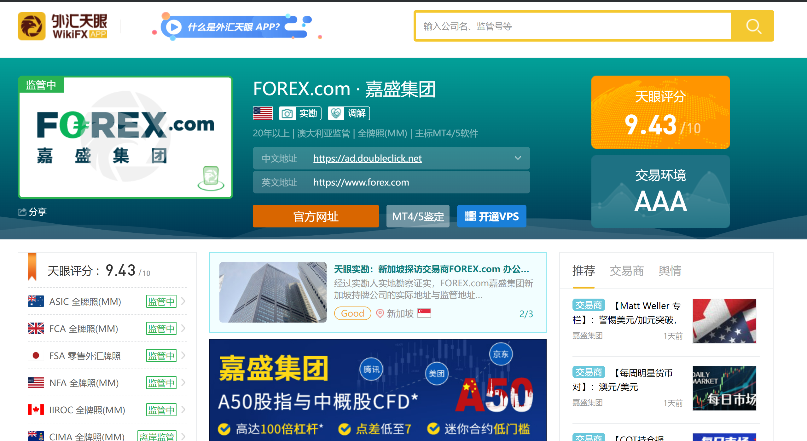Click 监管中 status in the NFA row
This screenshot has height=441, width=807.
tap(161, 383)
